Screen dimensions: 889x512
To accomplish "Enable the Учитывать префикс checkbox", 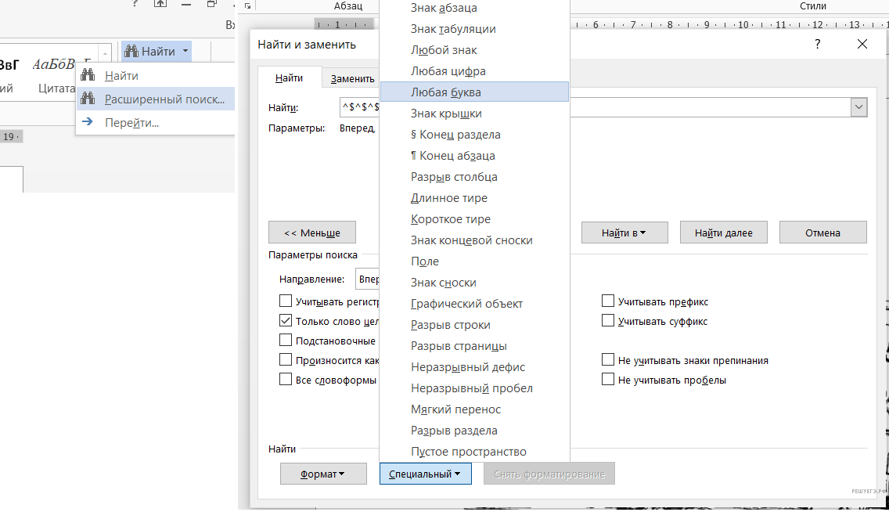I will pos(607,301).
